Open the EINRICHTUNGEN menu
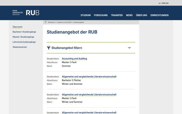The height and width of the screenshot is (114, 182). [x=160, y=15]
